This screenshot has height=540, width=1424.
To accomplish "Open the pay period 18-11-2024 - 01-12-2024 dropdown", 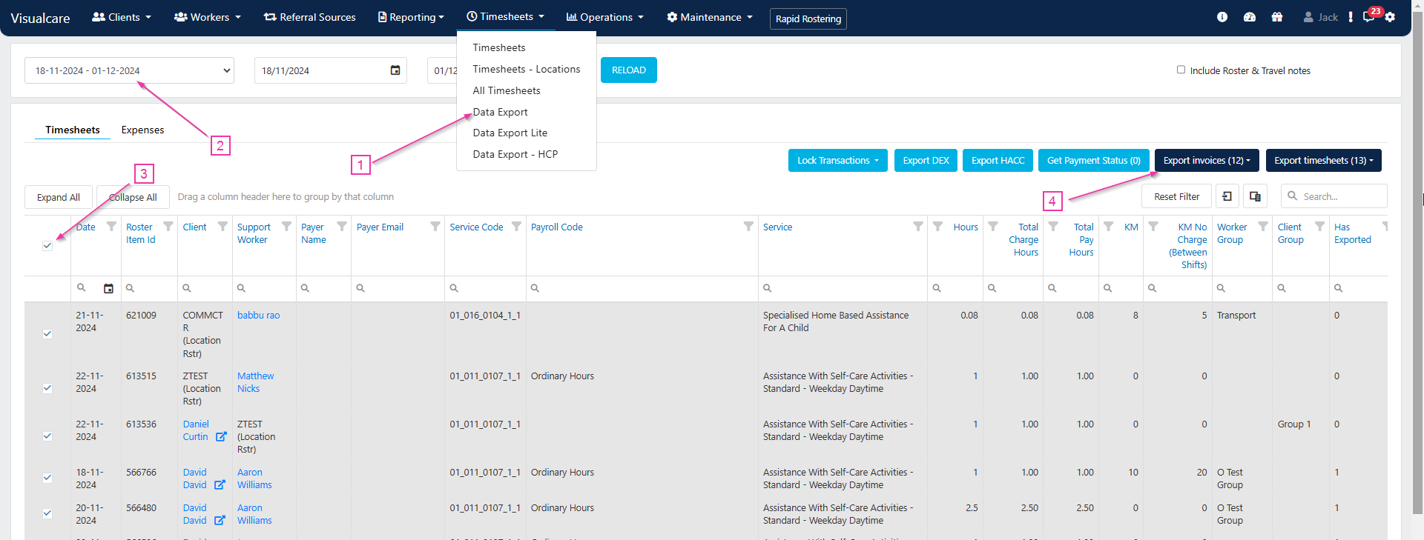I will [x=129, y=70].
